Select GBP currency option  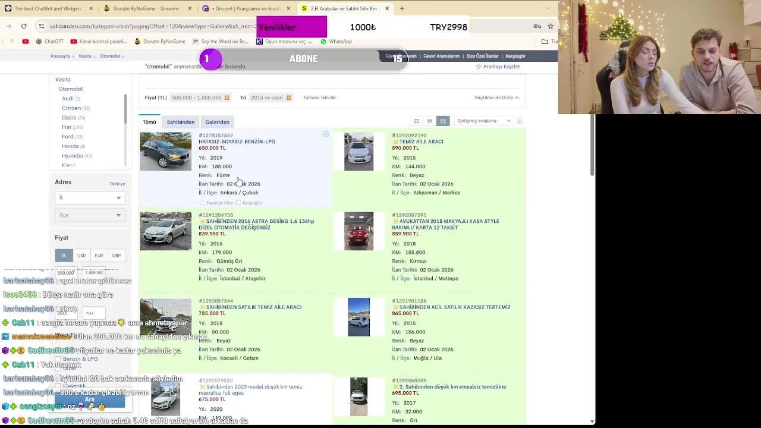click(117, 256)
